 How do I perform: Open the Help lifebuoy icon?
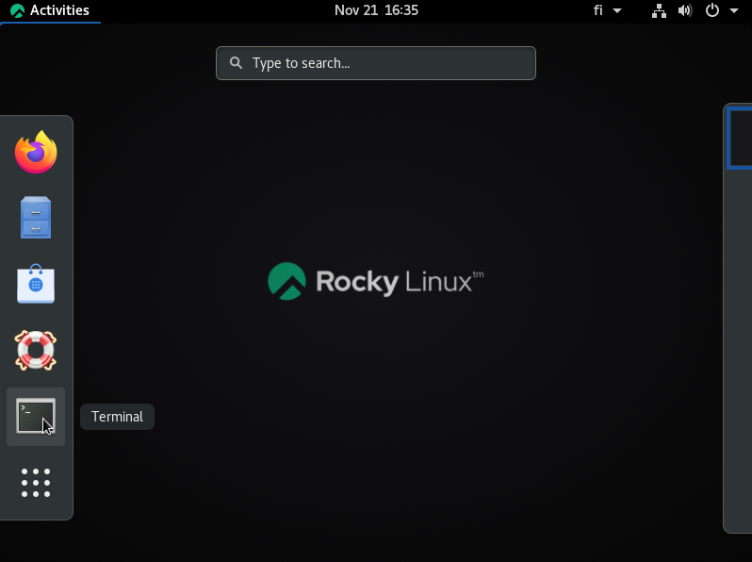tap(36, 350)
